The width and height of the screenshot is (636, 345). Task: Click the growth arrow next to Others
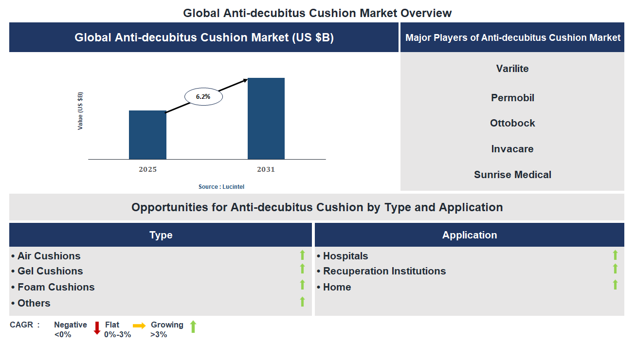coord(303,303)
